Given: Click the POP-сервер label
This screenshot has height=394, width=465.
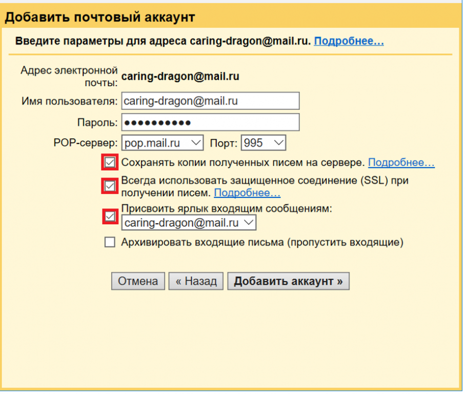Looking at the screenshot, I should tap(86, 143).
